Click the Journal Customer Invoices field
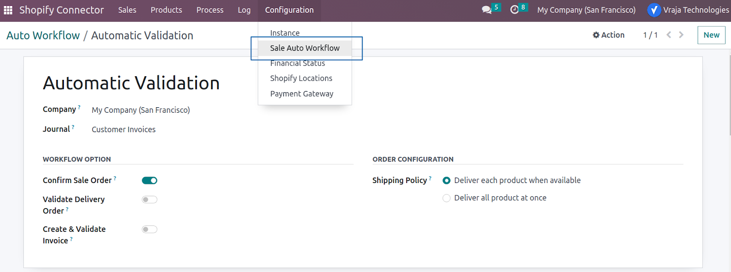Image resolution: width=731 pixels, height=272 pixels. pyautogui.click(x=123, y=130)
